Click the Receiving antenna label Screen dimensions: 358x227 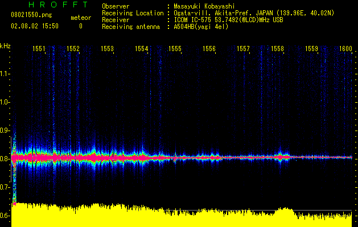tap(131, 27)
